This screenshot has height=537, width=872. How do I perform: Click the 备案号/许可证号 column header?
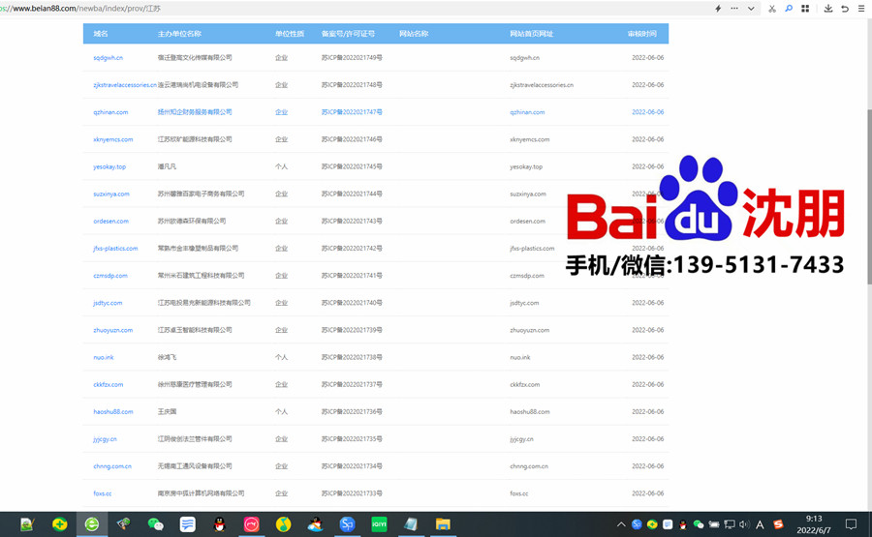[x=348, y=34]
